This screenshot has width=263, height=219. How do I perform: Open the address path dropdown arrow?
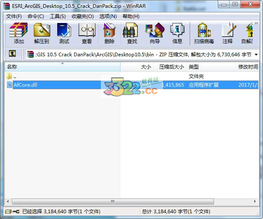(256, 54)
